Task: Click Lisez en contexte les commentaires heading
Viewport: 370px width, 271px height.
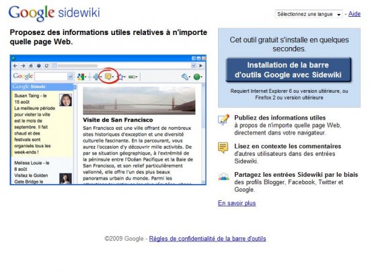Action: (288, 146)
